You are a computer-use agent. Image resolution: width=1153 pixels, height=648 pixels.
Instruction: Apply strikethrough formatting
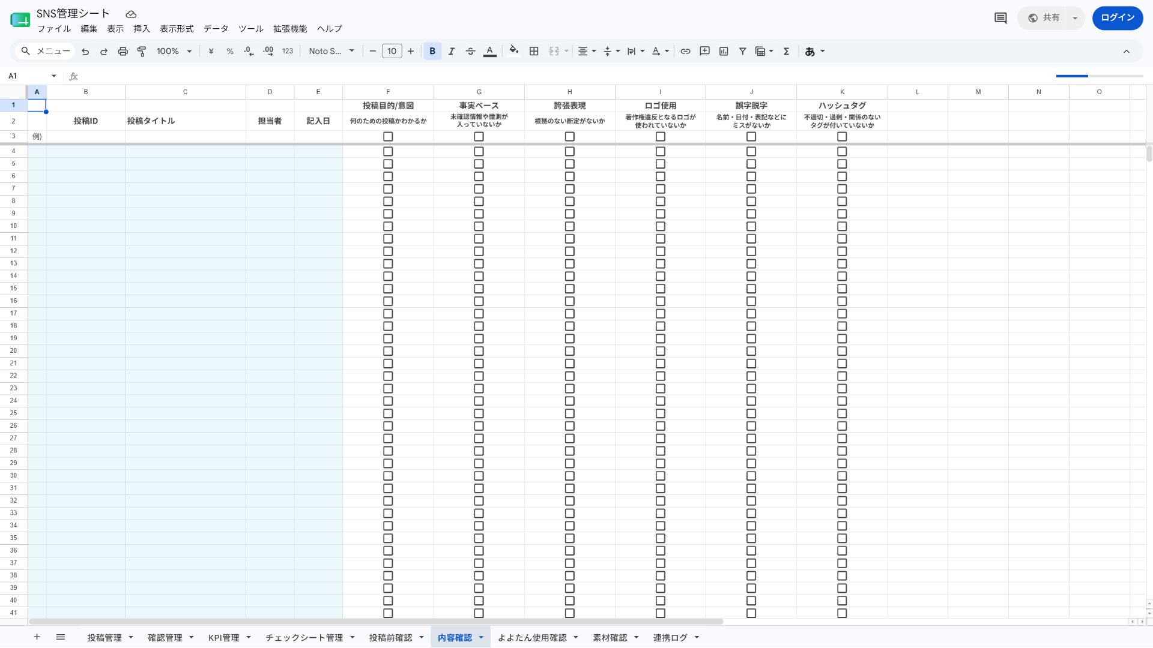(471, 52)
